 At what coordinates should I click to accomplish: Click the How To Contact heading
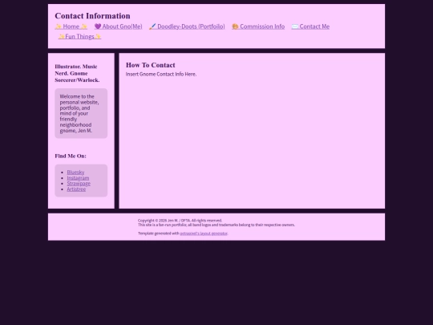pyautogui.click(x=151, y=65)
